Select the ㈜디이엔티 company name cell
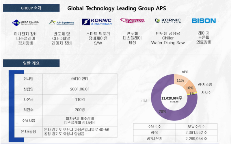 [79, 79]
